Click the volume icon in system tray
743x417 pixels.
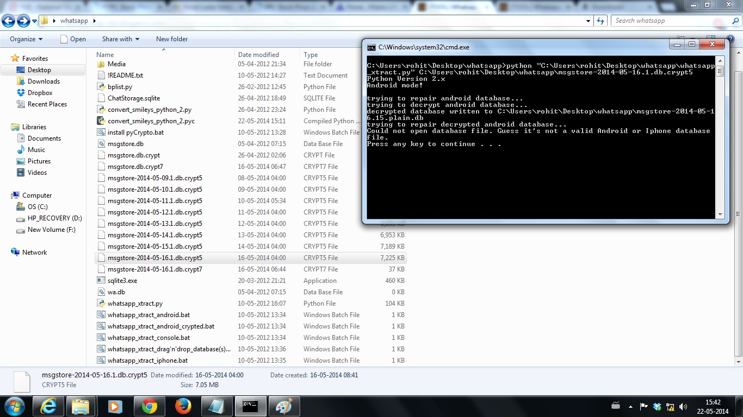(x=683, y=406)
